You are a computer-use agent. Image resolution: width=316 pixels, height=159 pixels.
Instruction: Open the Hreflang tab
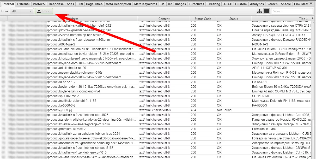coord(214,4)
